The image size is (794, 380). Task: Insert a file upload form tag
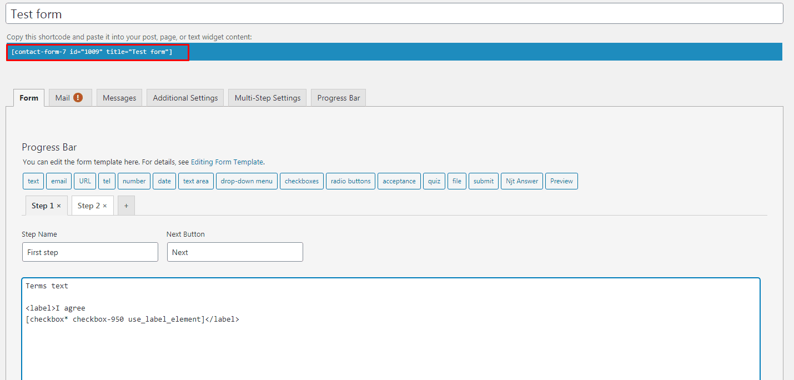point(457,181)
